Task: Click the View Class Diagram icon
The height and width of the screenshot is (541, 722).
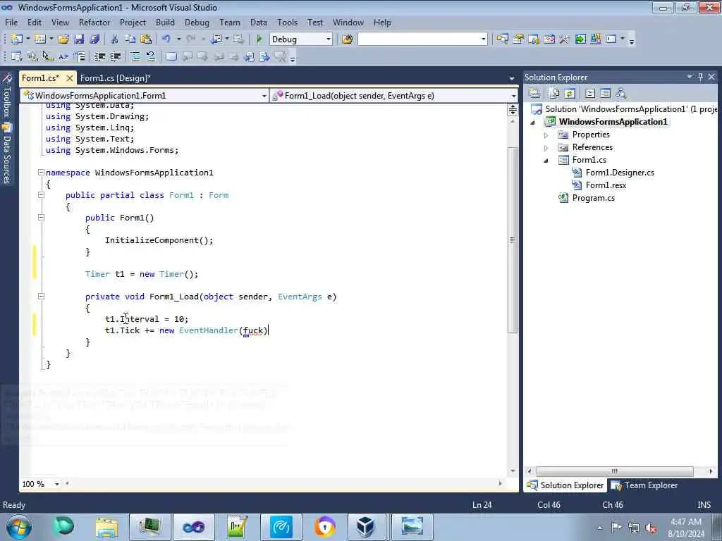Action: (621, 94)
